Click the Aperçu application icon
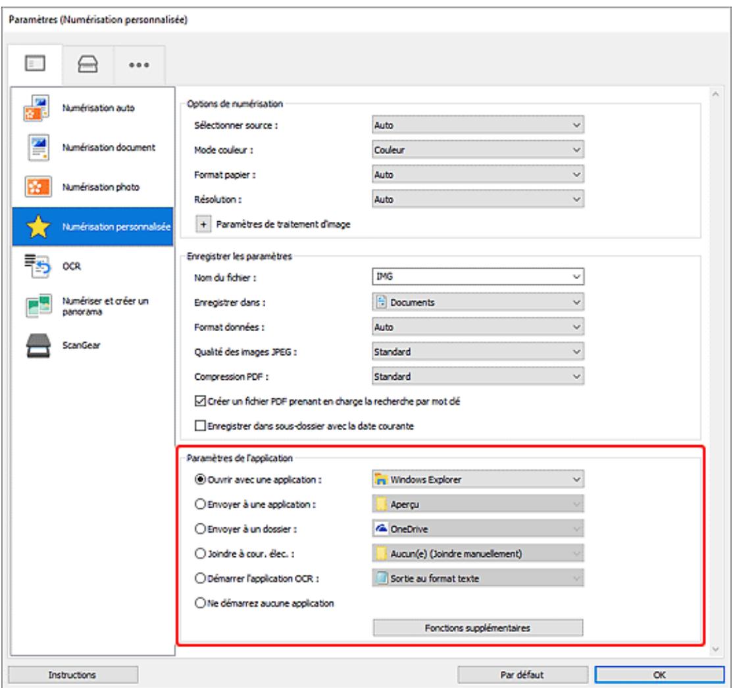Viewport: 733px width, 688px height. [382, 504]
